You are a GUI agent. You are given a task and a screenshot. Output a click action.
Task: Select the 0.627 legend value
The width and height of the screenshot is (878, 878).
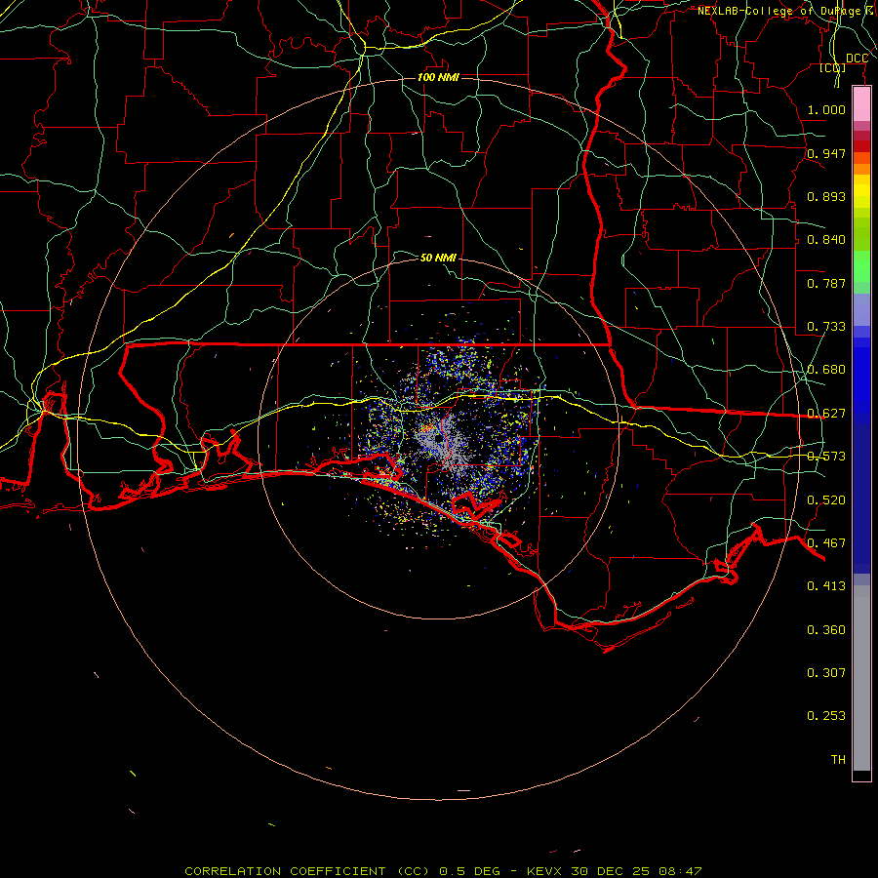pos(826,414)
